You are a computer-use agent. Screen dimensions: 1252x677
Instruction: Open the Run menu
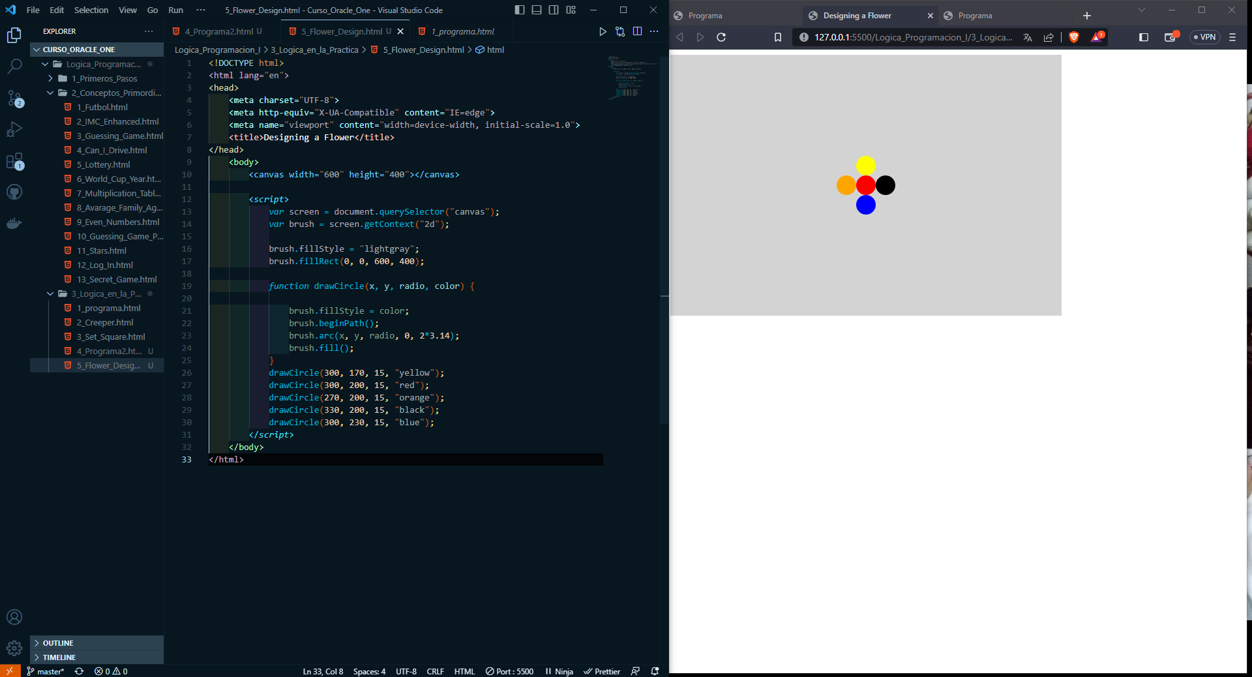(175, 10)
